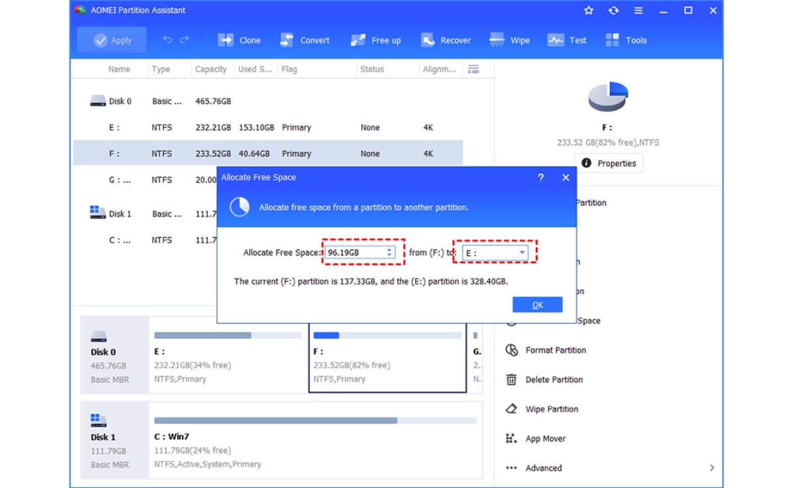The height and width of the screenshot is (488, 793).
Task: Sort by Capacity column header
Action: click(211, 69)
